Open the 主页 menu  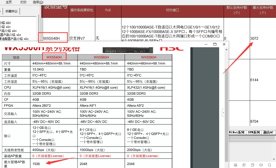pos(9,2)
